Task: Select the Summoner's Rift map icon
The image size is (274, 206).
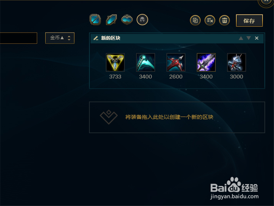Action: tap(95, 20)
